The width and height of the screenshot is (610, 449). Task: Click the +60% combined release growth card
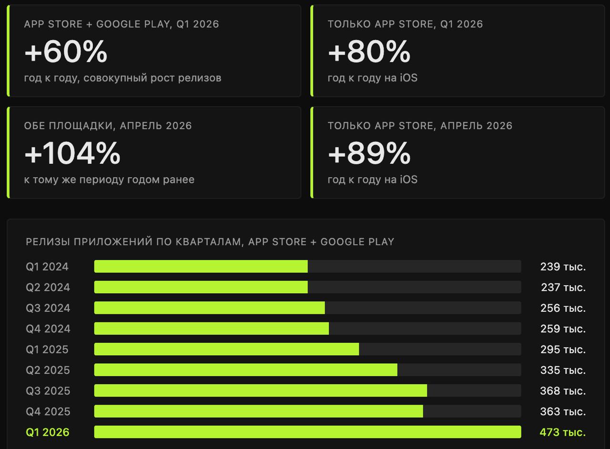tap(154, 51)
